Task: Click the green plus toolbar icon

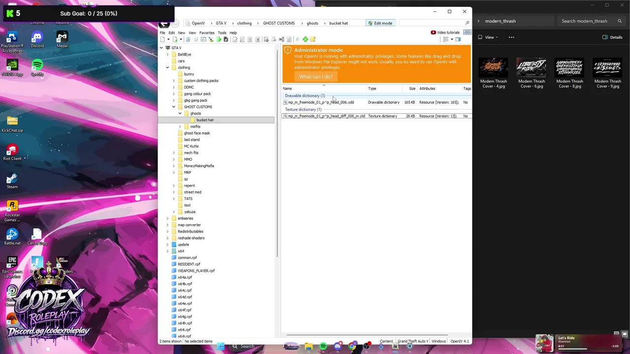Action: click(305, 39)
